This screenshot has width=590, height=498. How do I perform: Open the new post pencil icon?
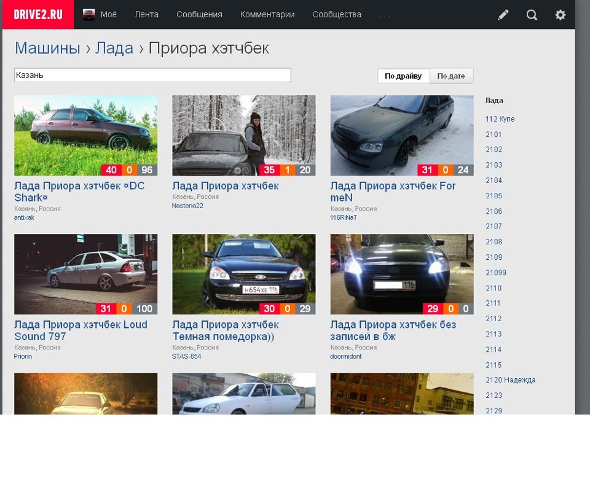503,14
